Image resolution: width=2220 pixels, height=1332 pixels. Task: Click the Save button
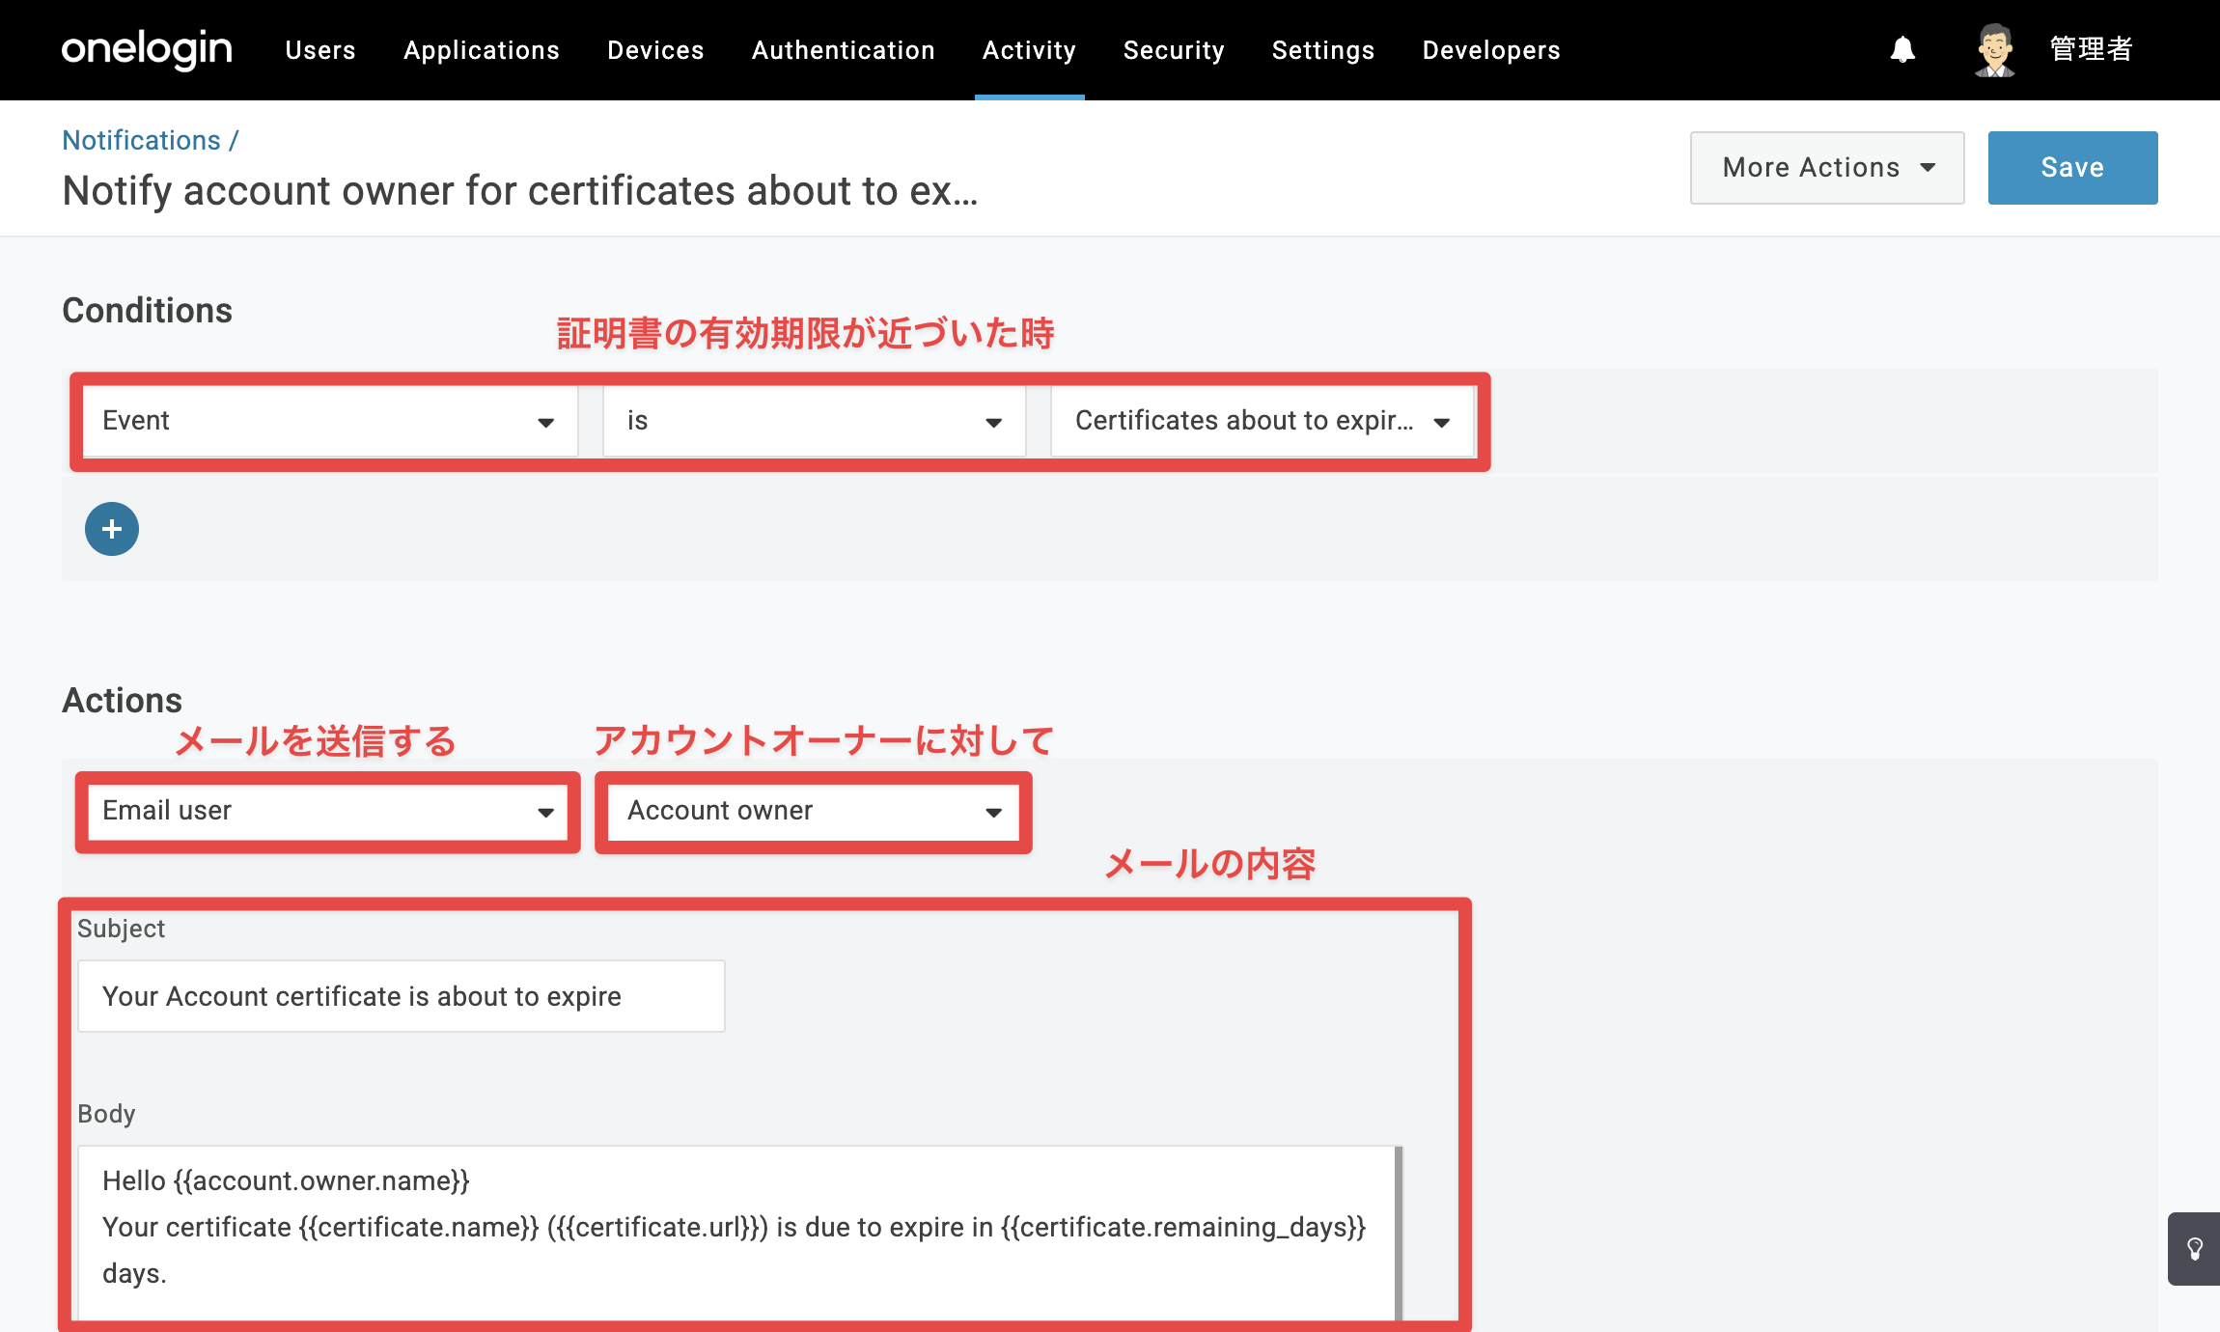(x=2072, y=168)
